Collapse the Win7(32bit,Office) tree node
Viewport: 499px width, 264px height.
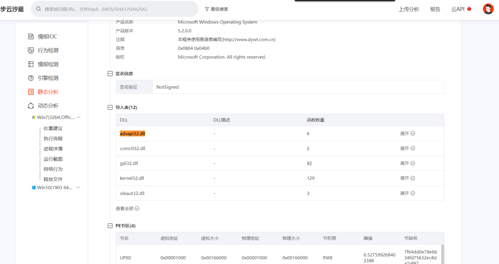78,117
